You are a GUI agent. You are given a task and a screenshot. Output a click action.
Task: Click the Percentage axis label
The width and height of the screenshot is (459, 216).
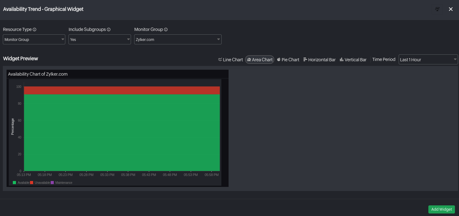(x=13, y=127)
